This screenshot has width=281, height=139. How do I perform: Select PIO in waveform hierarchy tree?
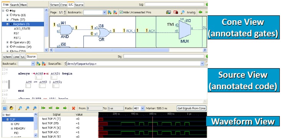pyautogui.click(x=16, y=133)
